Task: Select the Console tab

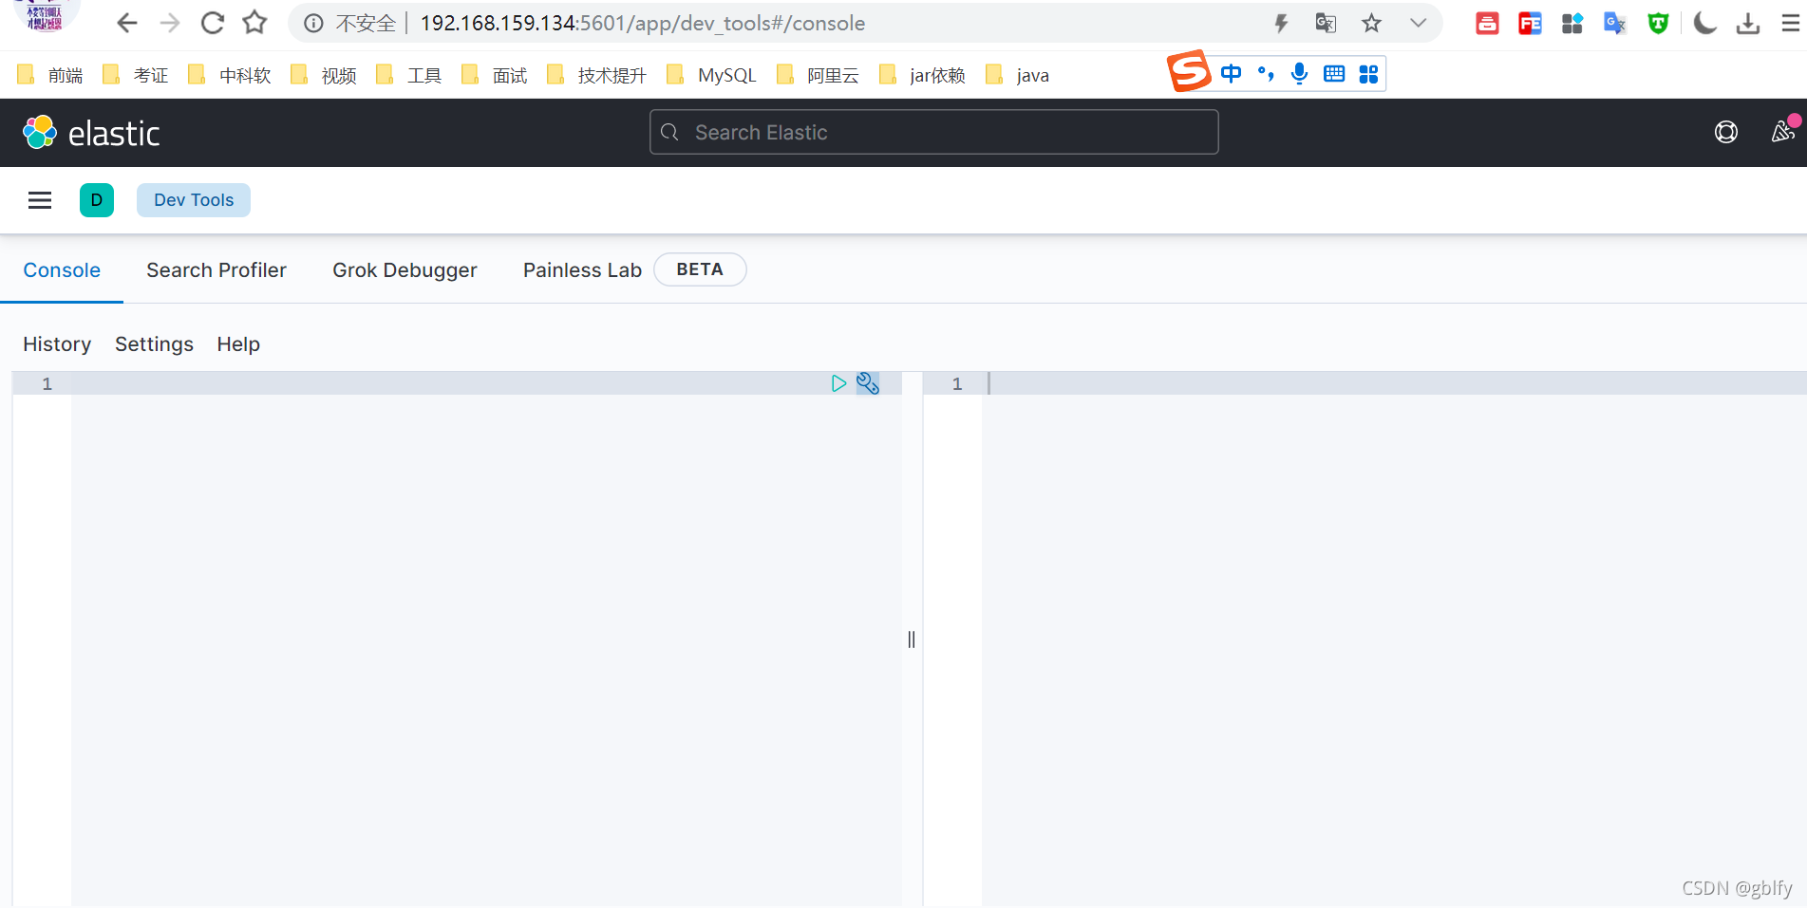Action: [62, 270]
